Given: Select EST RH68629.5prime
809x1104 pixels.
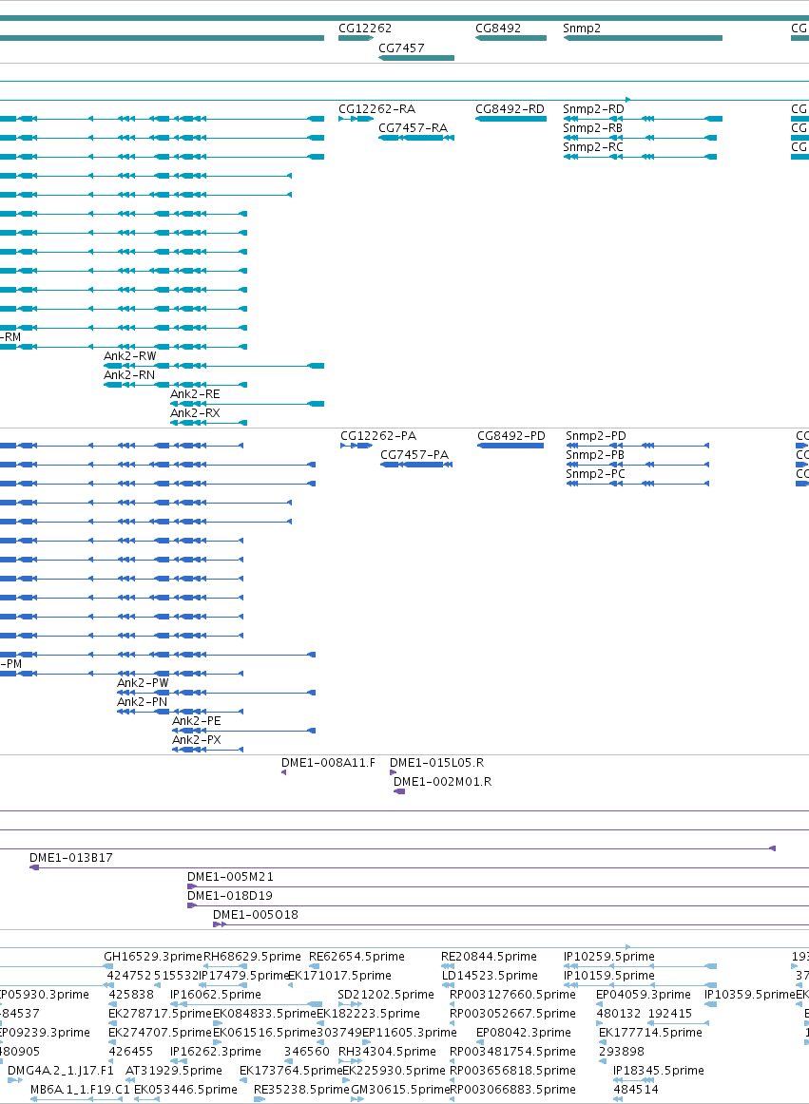Looking at the screenshot, I should click(252, 956).
